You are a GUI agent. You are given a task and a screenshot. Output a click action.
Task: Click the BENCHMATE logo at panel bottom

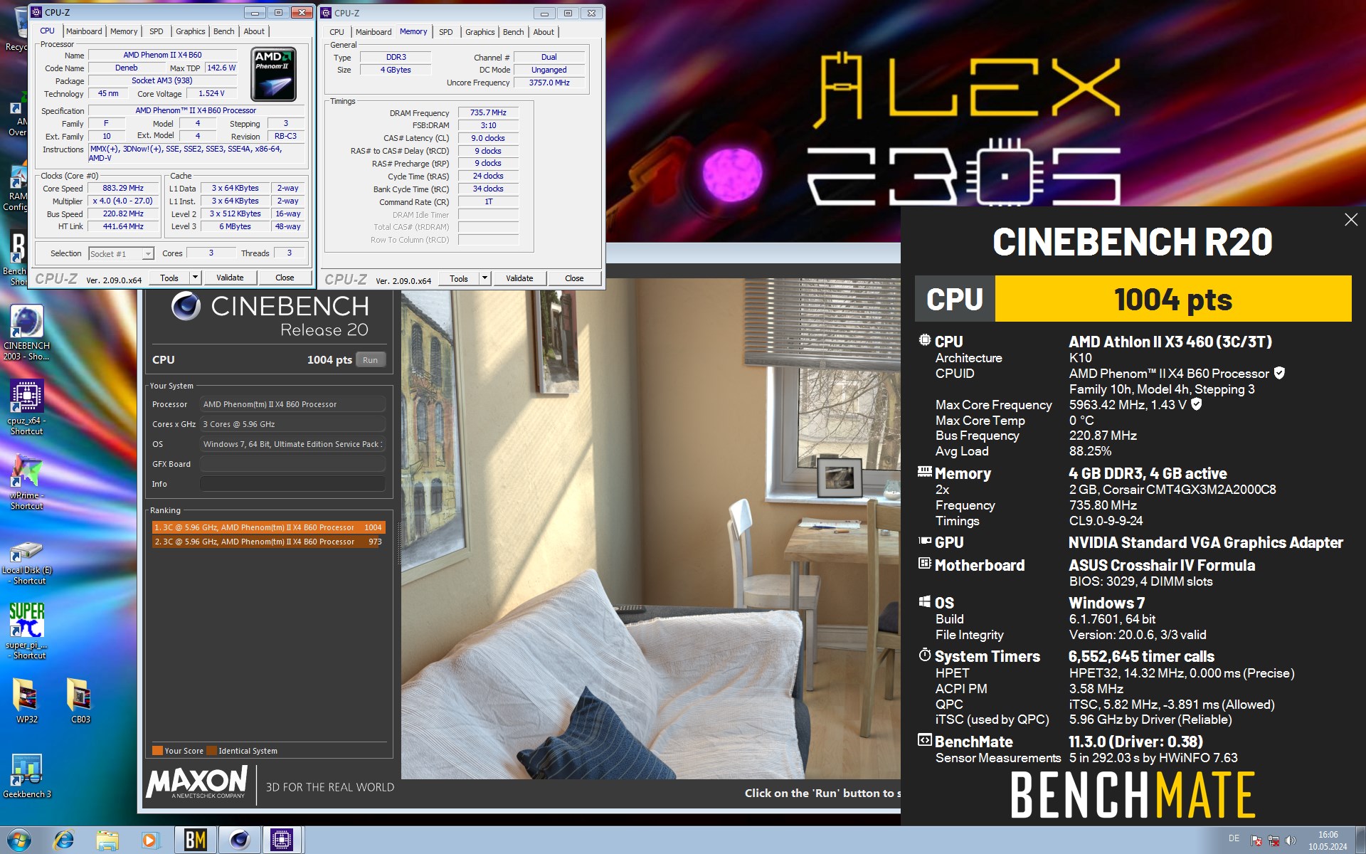(x=1133, y=795)
